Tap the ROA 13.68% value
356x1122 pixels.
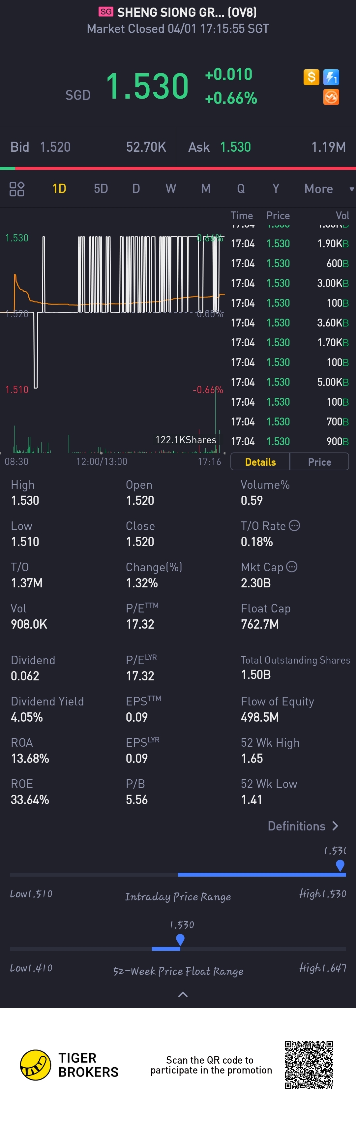coord(30,758)
